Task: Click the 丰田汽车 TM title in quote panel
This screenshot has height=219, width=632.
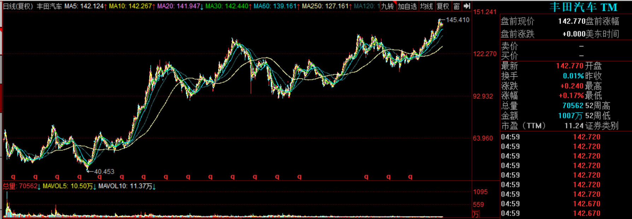Action: coord(584,7)
